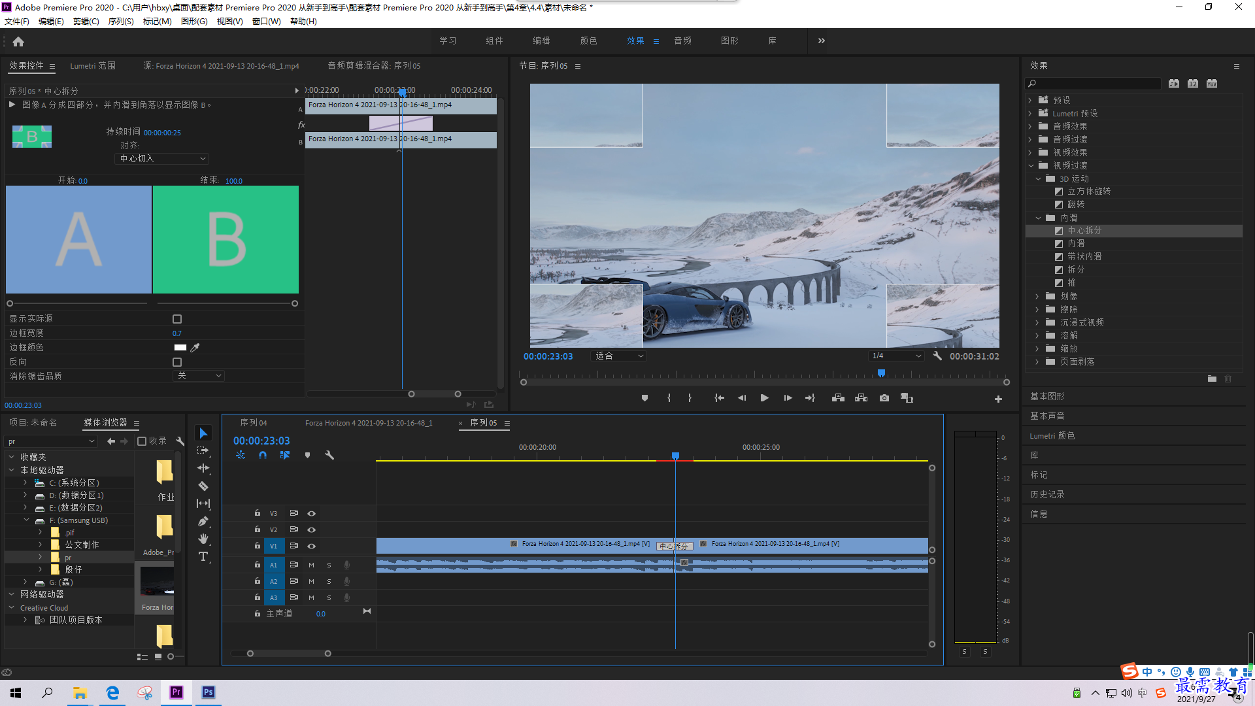Toggle lock on track V3
Viewport: 1255px width, 706px height.
coord(258,513)
